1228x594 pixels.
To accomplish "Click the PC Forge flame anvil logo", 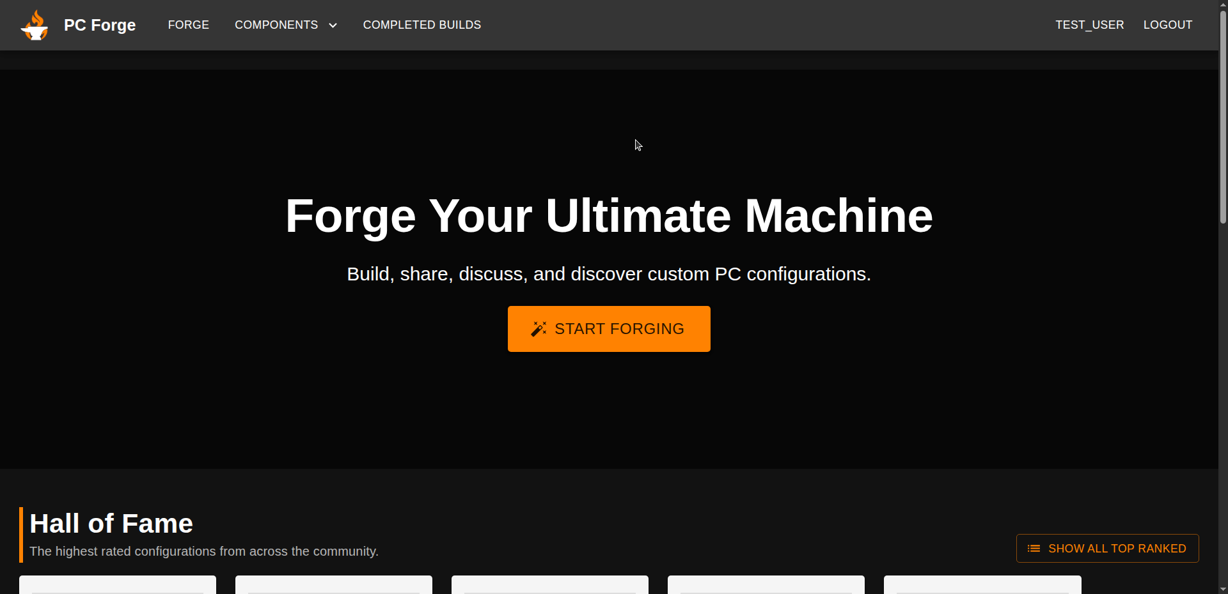I will click(35, 26).
